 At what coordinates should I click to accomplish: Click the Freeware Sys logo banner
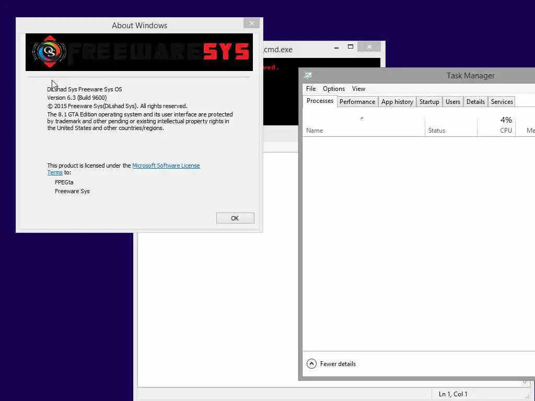139,52
